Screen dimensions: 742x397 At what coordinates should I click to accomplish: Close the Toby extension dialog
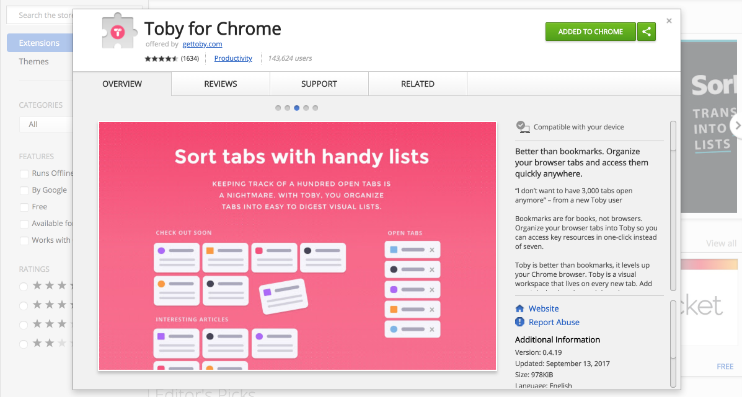pos(669,21)
